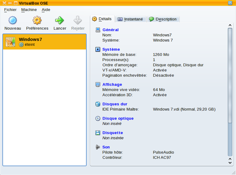The image size is (236, 175).
Task: Click the 64 Mo video memory value
Action: point(159,90)
